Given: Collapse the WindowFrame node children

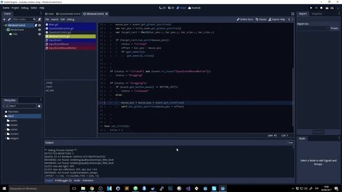Looking at the screenshot, I should (x=6, y=30).
